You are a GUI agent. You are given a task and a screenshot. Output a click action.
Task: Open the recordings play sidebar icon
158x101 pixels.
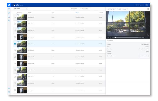[x=9, y=17]
